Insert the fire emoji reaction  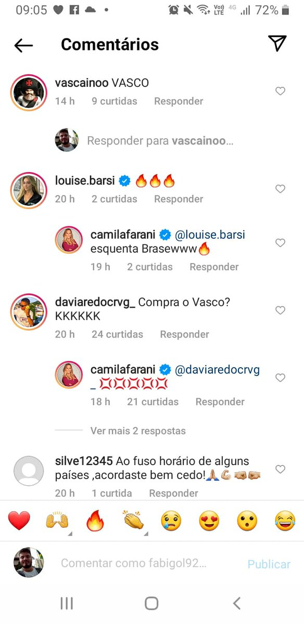(95, 521)
